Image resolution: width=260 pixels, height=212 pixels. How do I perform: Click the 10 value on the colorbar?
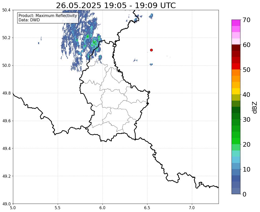247,169
